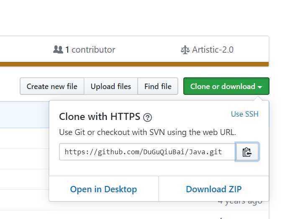308x219 pixels.
Task: Click the license scale icon
Action: point(185,50)
